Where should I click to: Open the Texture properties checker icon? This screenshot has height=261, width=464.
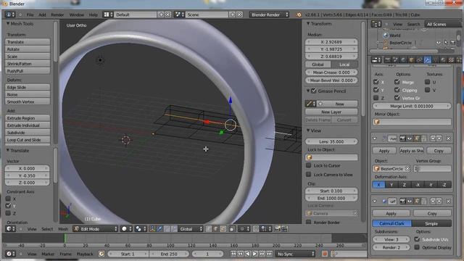coord(451,60)
